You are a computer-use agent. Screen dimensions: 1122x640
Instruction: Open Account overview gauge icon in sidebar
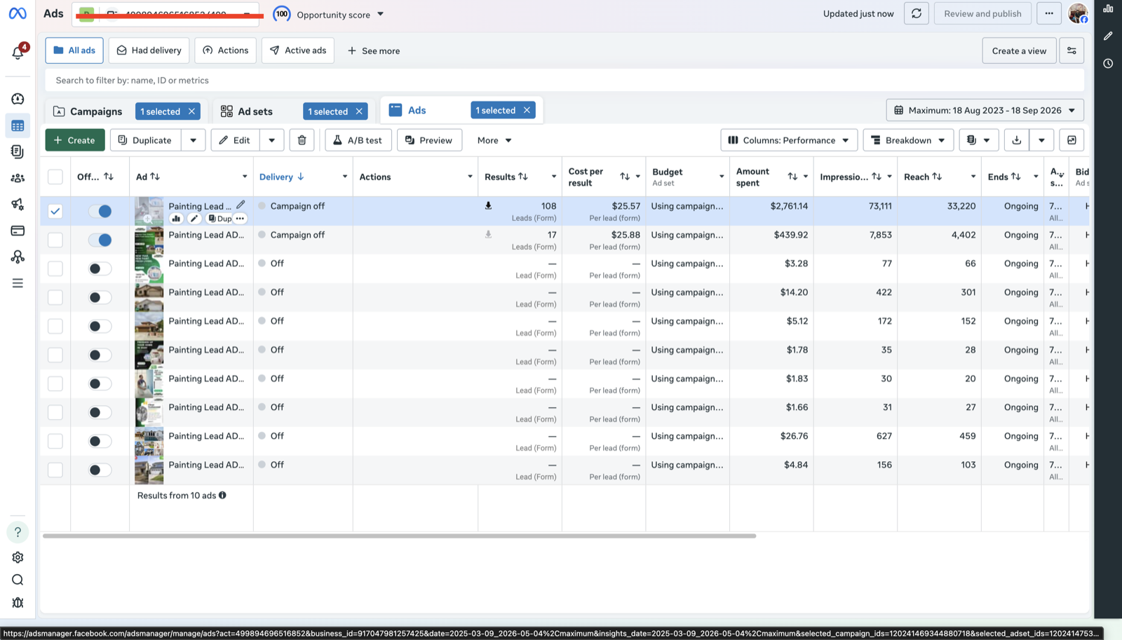click(18, 99)
